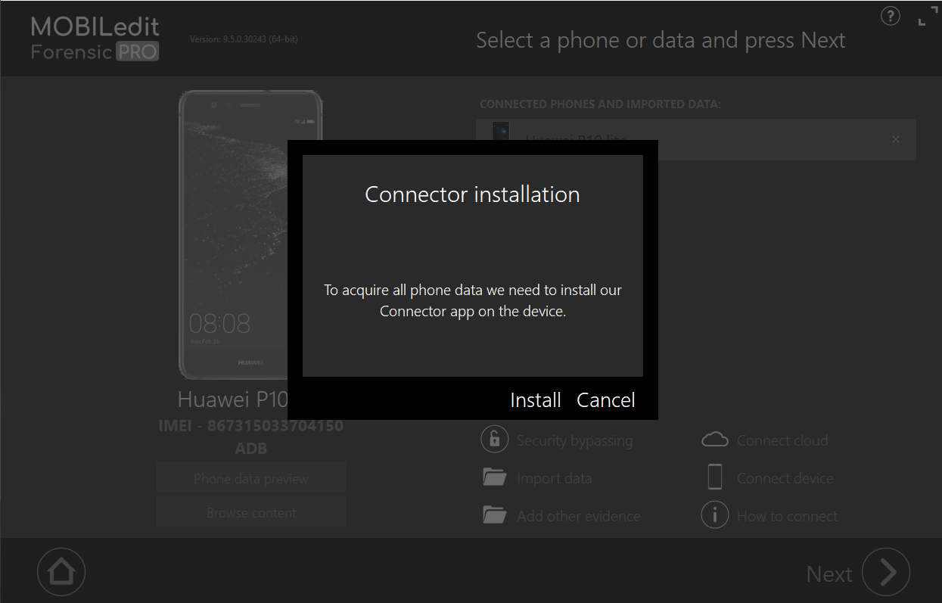Click the Connect device phone icon
The width and height of the screenshot is (942, 603).
click(715, 477)
